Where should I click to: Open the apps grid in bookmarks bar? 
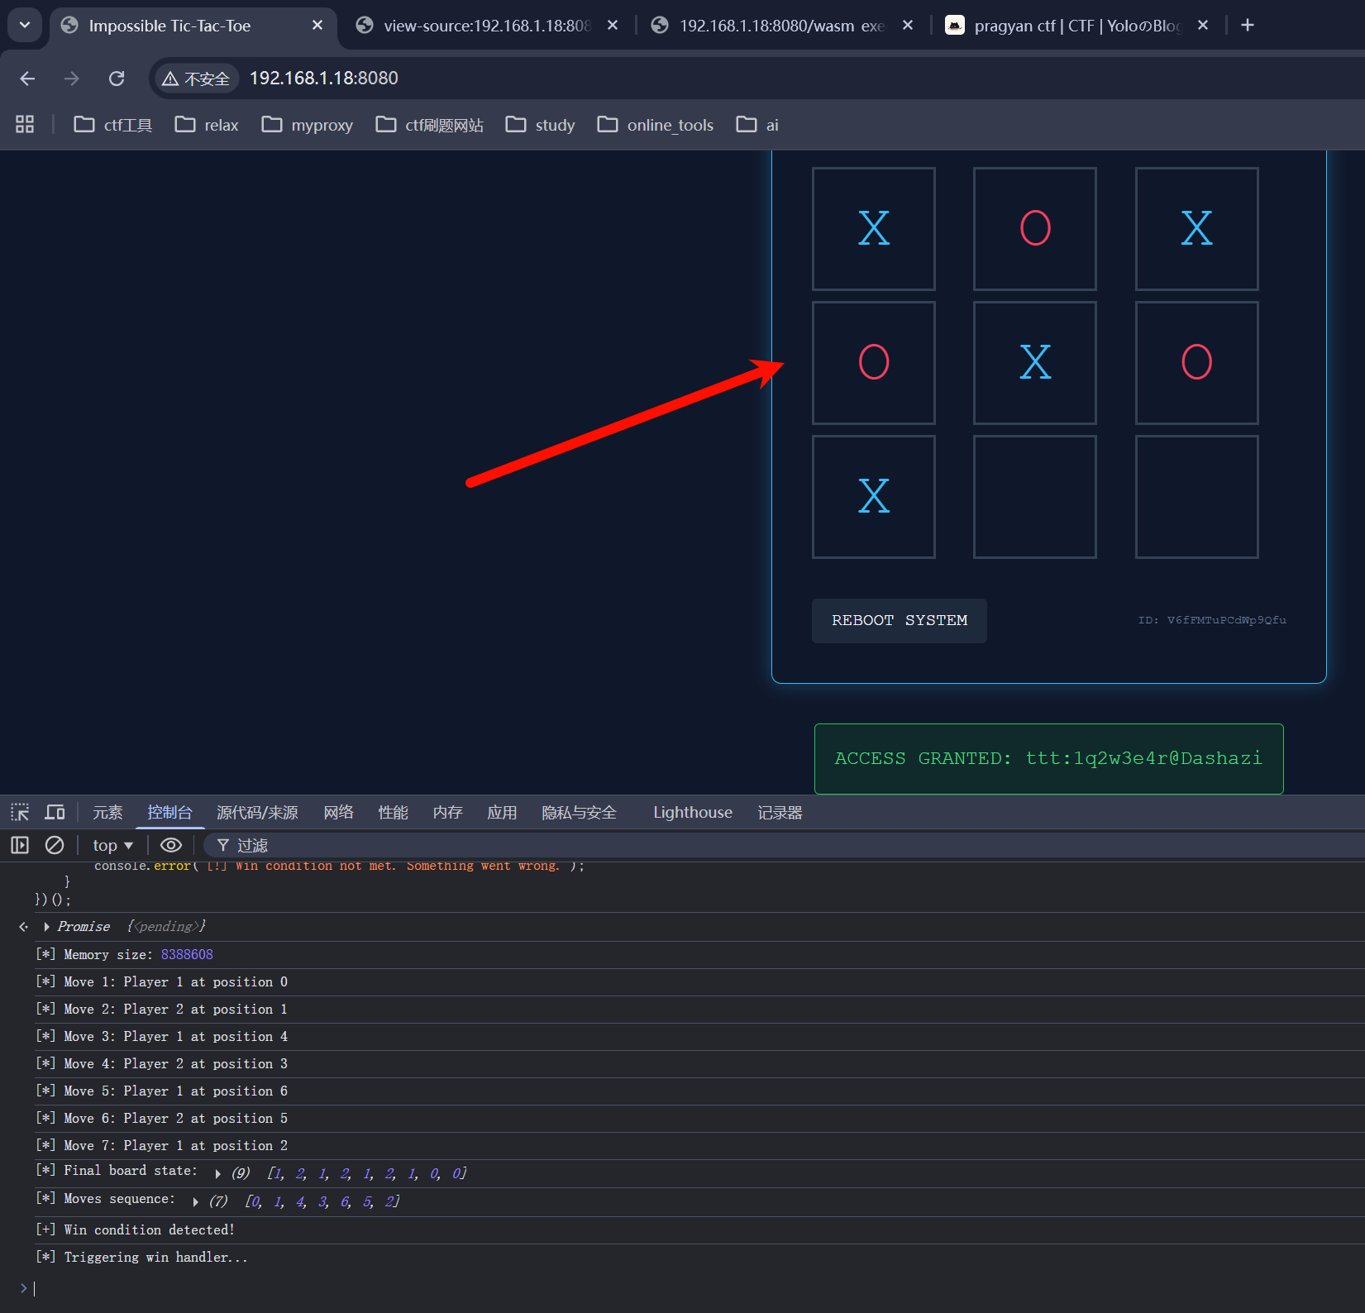click(x=25, y=125)
